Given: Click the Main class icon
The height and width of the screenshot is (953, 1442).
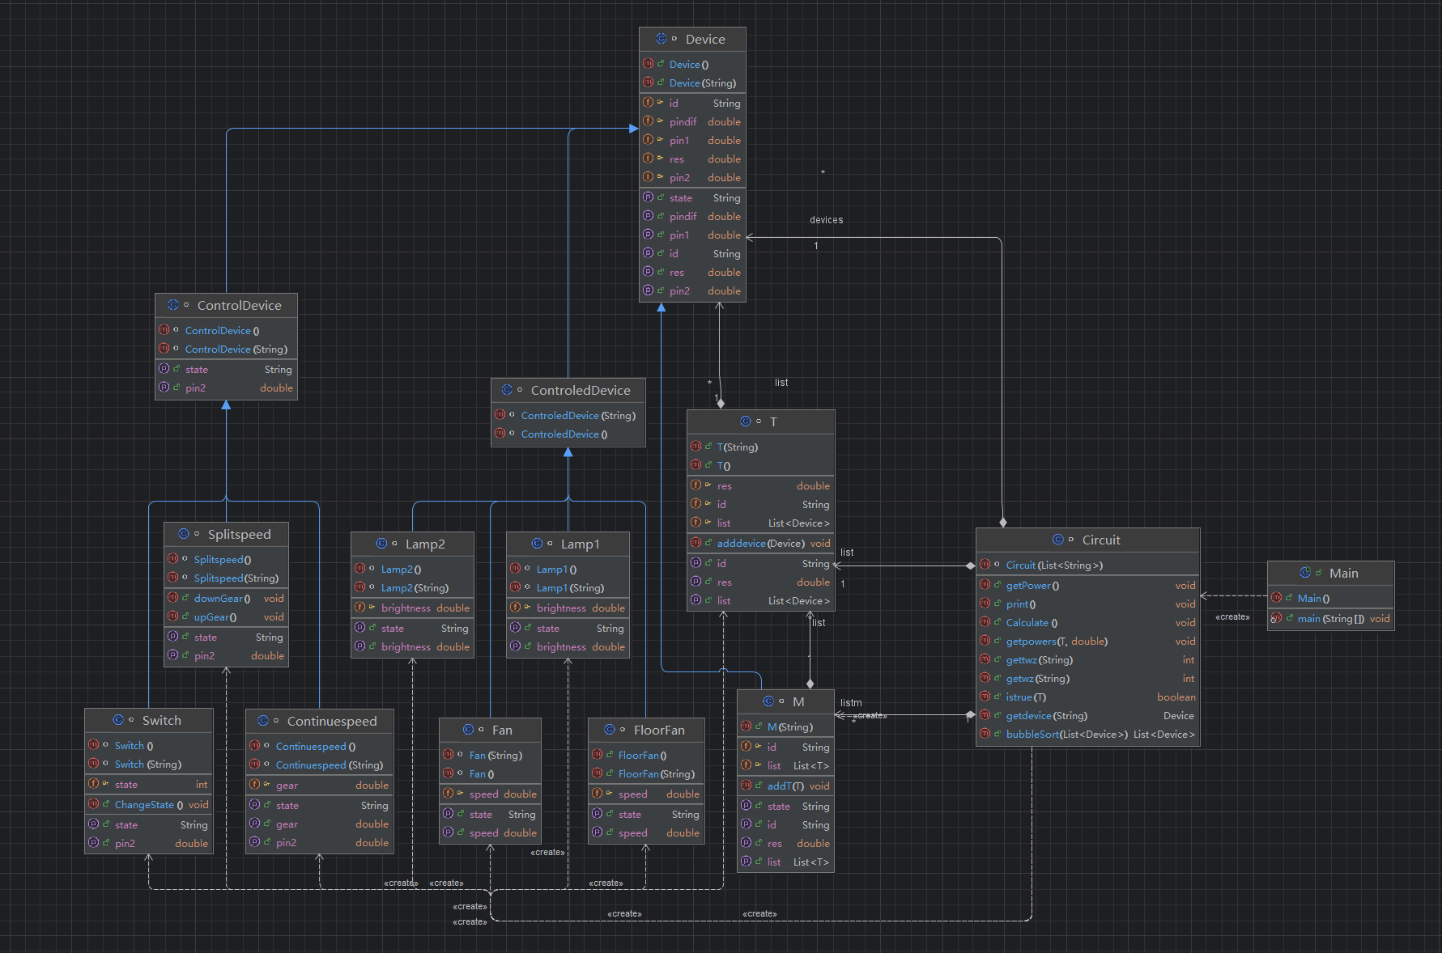Looking at the screenshot, I should coord(1305,573).
